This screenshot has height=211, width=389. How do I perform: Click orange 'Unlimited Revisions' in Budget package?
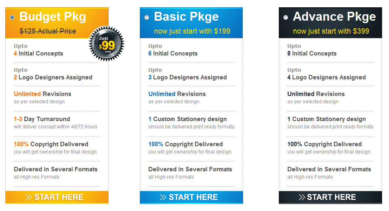[x=43, y=94]
